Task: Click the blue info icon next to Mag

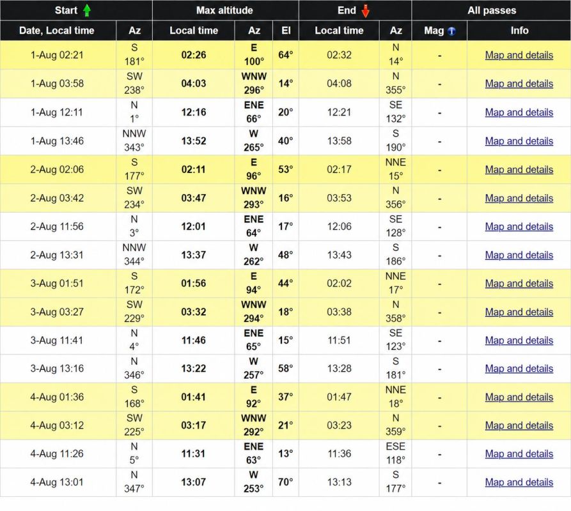Action: [451, 31]
